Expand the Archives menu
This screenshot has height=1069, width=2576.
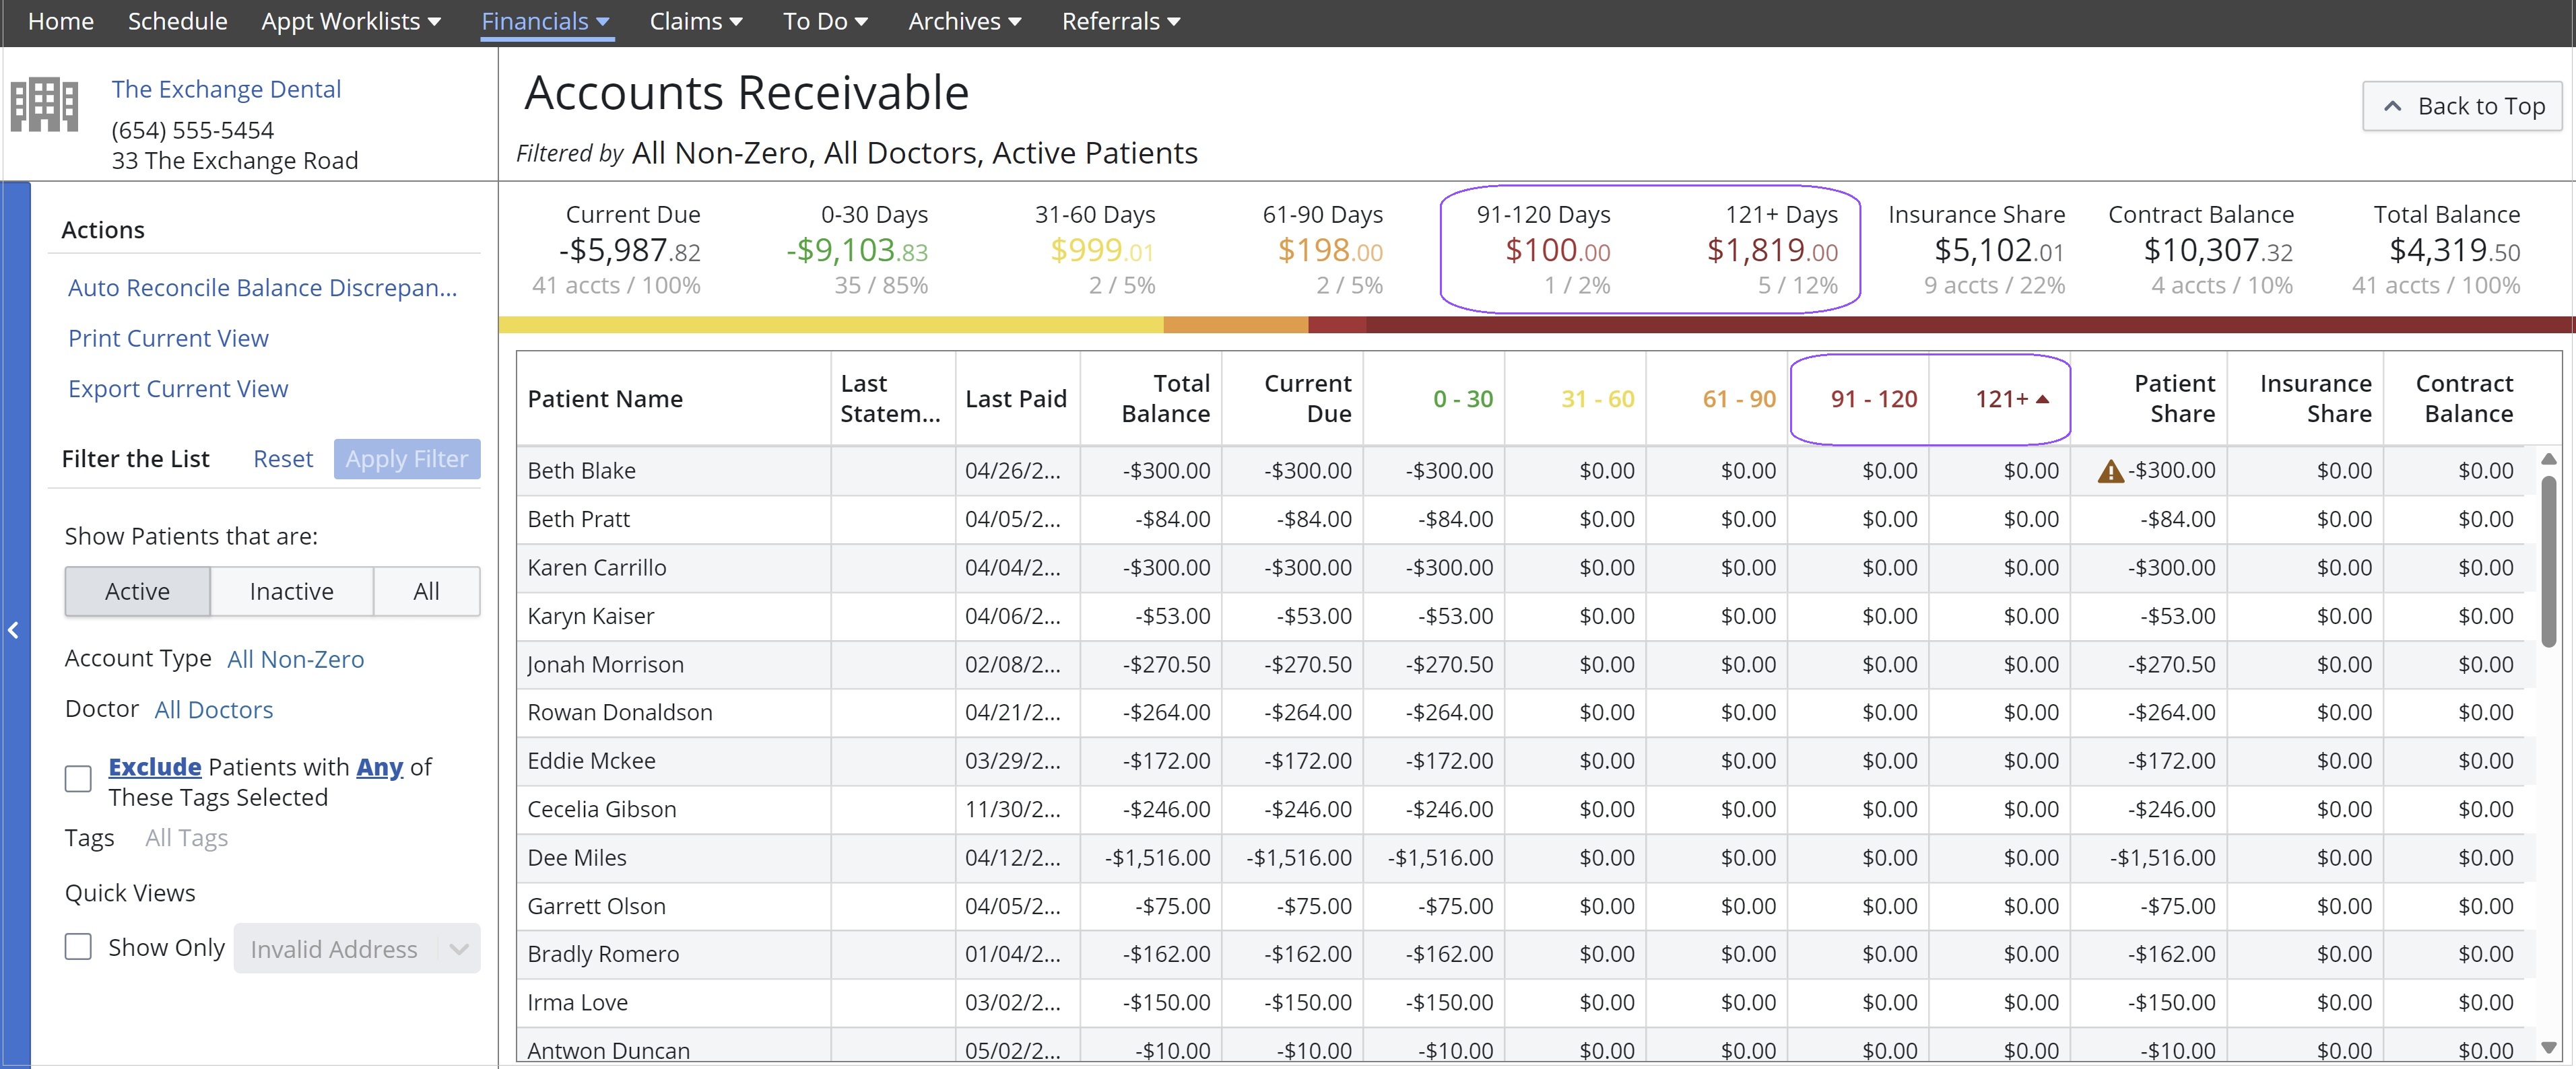[965, 21]
